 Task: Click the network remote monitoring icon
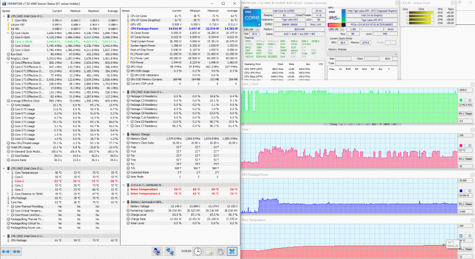[170, 252]
